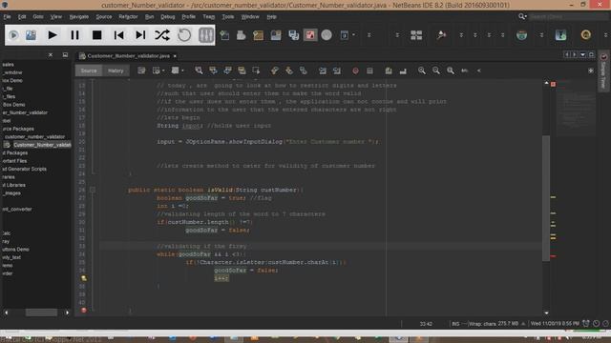This screenshot has height=343, width=611.
Task: Open the Edit menu
Action: point(22,17)
